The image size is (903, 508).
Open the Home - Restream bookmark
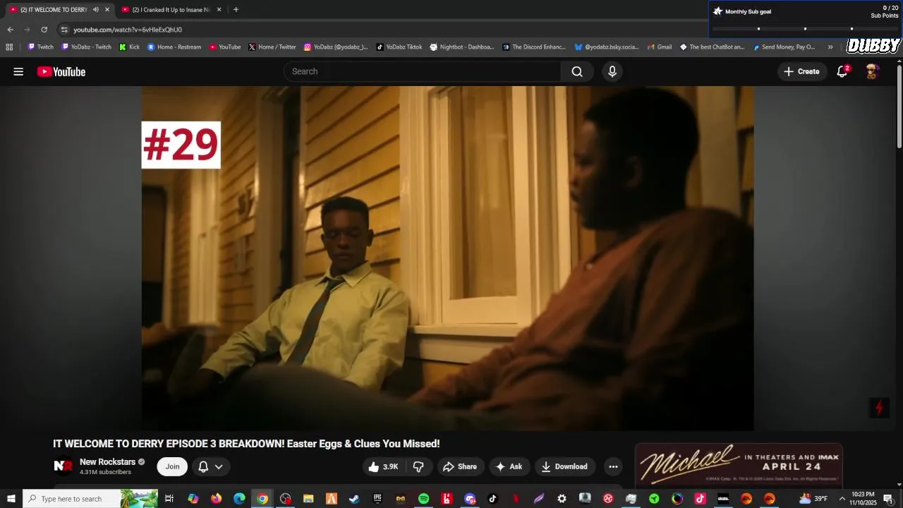[174, 47]
